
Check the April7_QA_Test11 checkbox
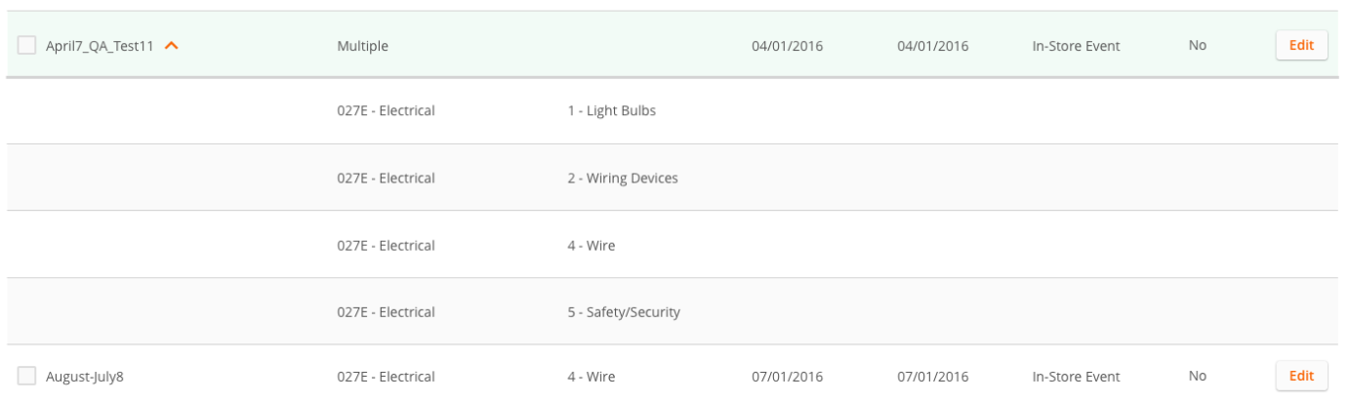(x=27, y=45)
